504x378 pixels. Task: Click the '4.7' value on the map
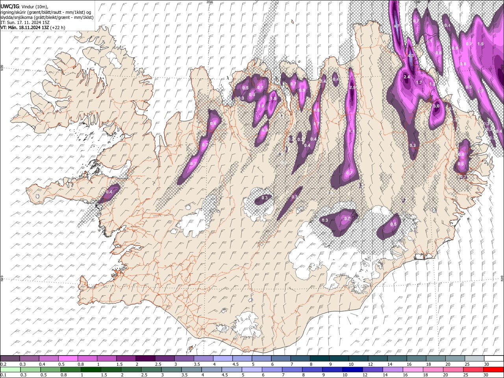click(397, 26)
